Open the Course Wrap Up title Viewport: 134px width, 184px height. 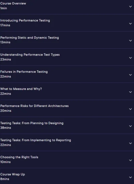[12, 174]
